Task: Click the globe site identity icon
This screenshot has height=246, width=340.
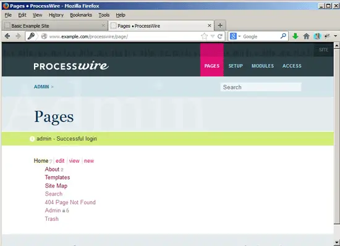Action: [x=44, y=36]
